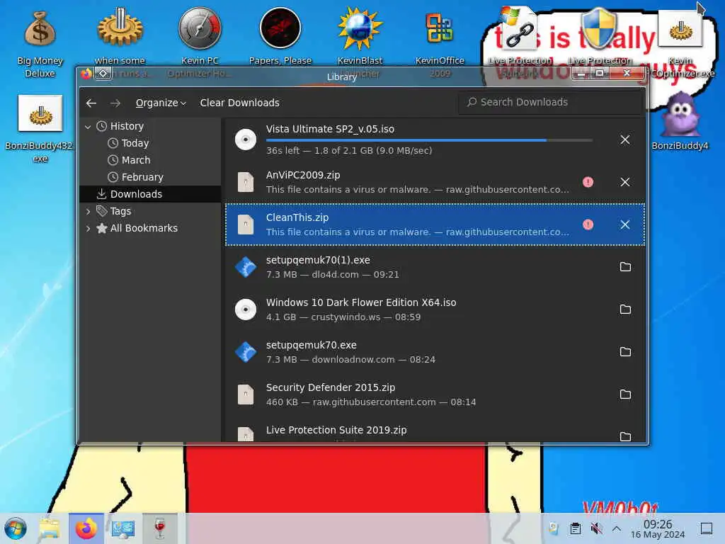Open the clipboard tray icon
Viewport: 725px width, 544px height.
pyautogui.click(x=575, y=528)
